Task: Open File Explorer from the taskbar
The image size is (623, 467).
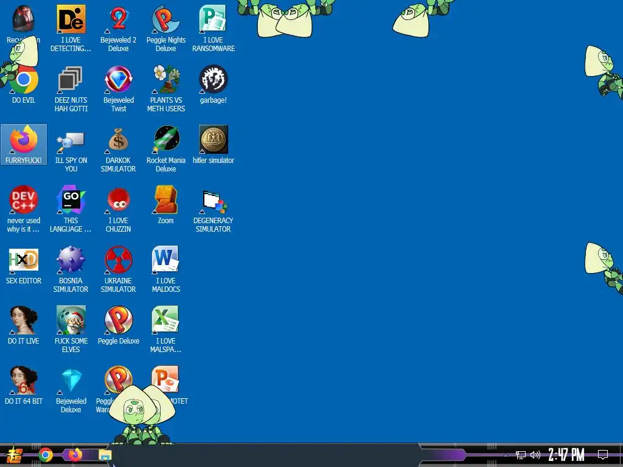Action: pos(105,455)
